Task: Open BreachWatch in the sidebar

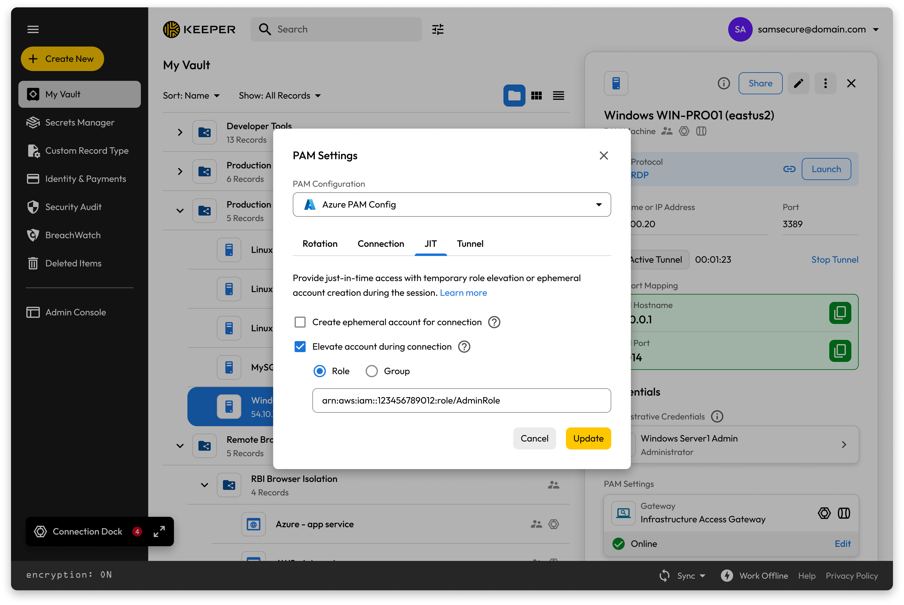Action: point(73,235)
